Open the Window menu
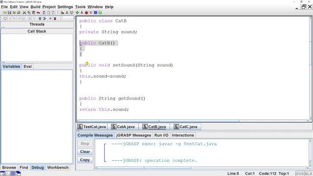This screenshot has height=176, width=313. click(95, 7)
